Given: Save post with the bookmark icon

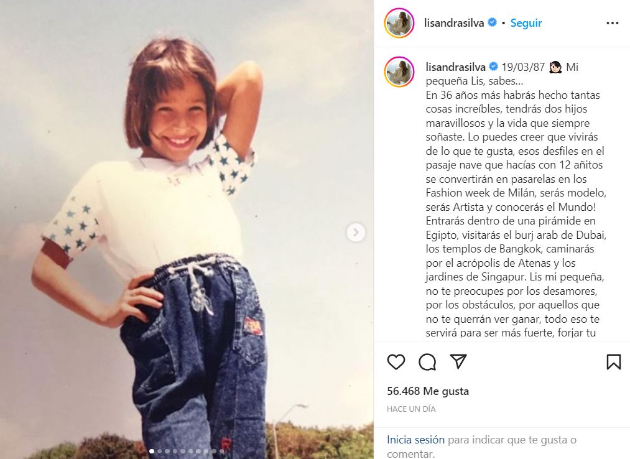Looking at the screenshot, I should click(614, 362).
